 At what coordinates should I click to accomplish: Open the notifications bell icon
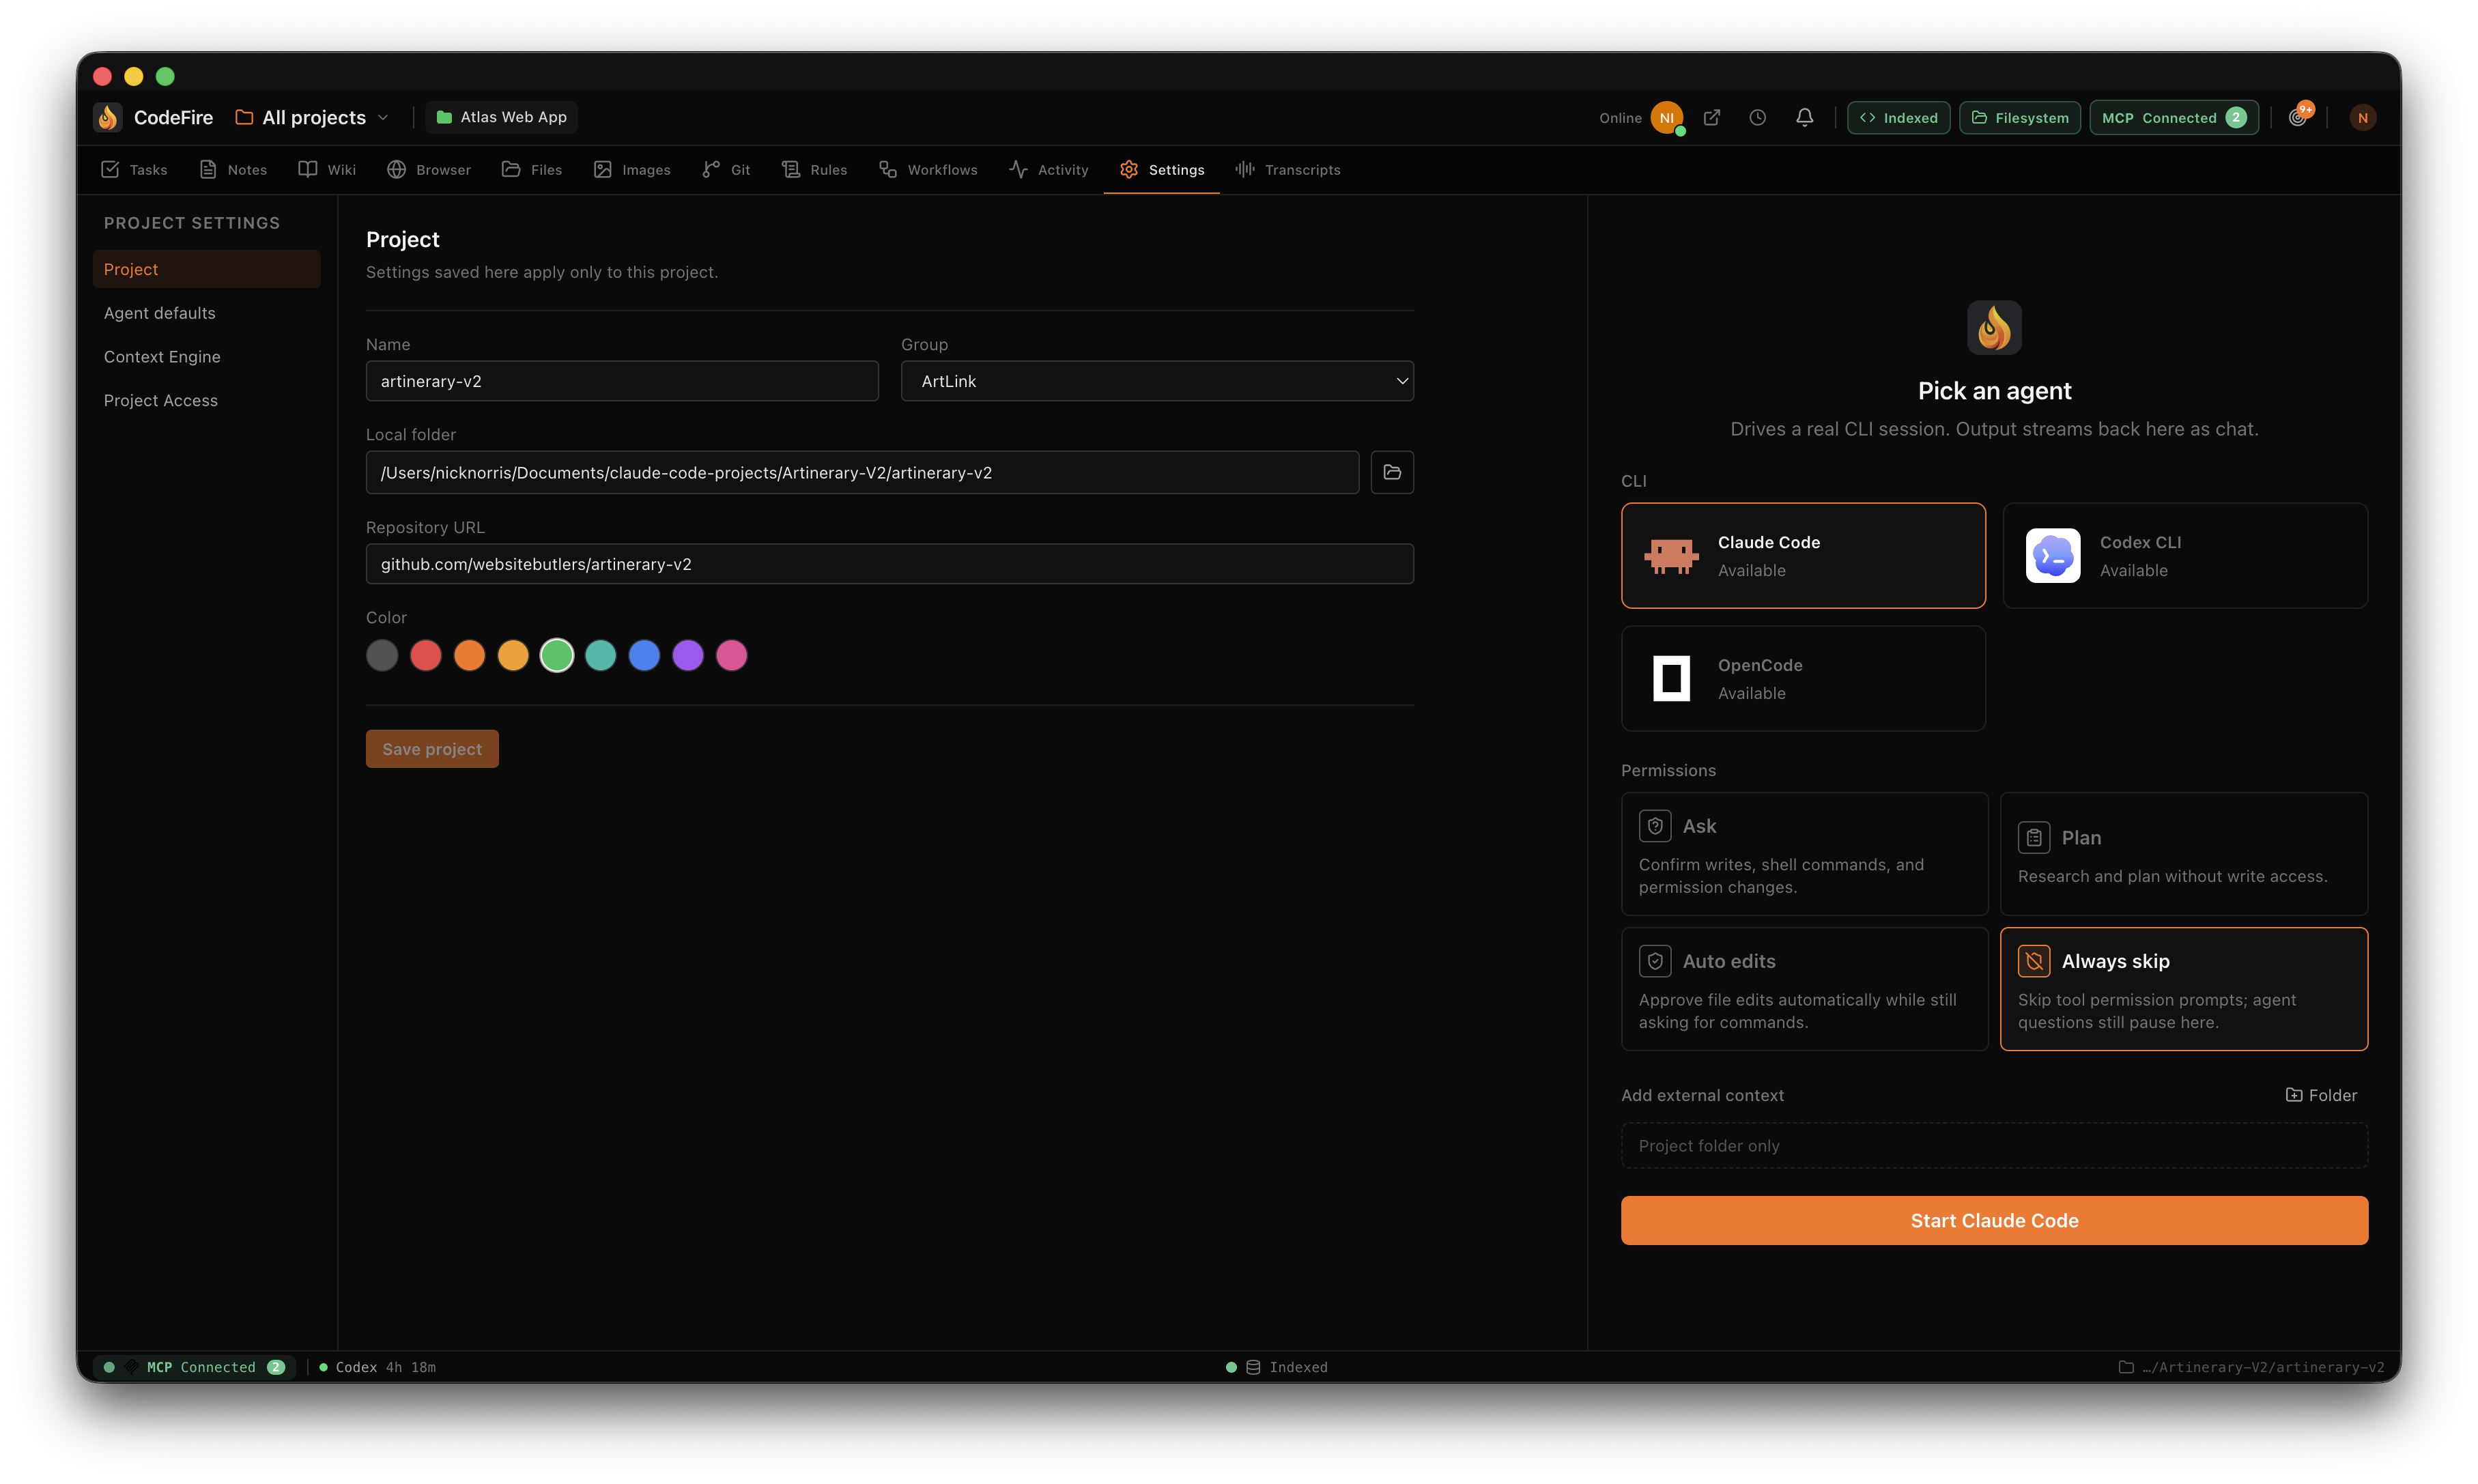pos(1804,117)
